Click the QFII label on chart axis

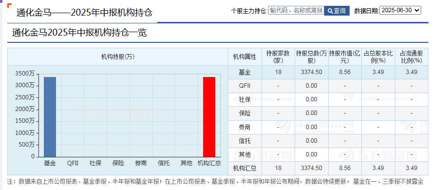pyautogui.click(x=73, y=163)
